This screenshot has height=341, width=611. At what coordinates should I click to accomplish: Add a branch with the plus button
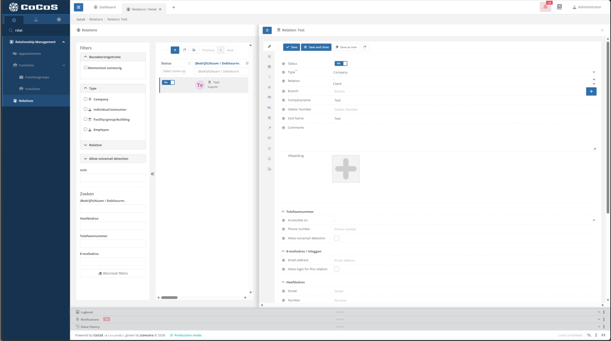(x=591, y=91)
